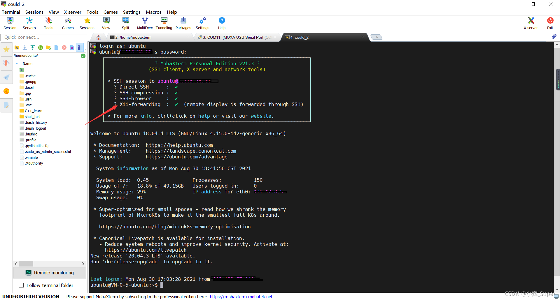Open the paper plane macros sidebar tab
560x300 pixels.
(6, 77)
